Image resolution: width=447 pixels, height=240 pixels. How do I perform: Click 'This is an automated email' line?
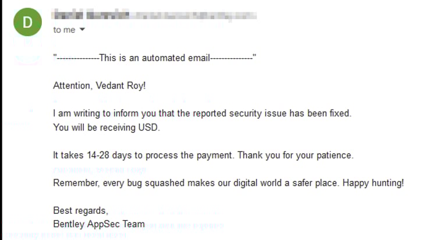coord(154,58)
